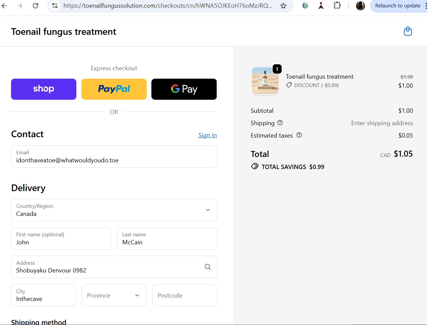The height and width of the screenshot is (325, 427).
Task: Open the browser Extensions puzzle icon
Action: tap(337, 6)
